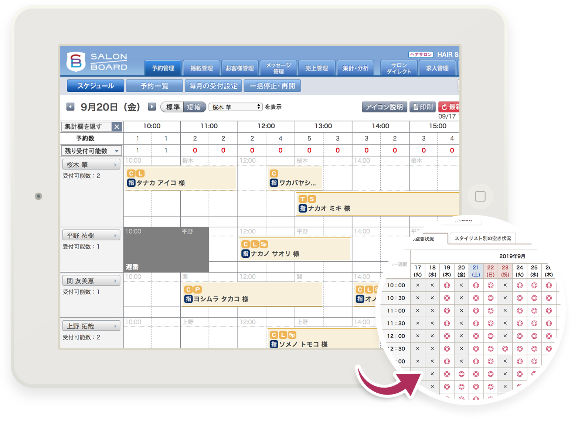The width and height of the screenshot is (578, 423).
Task: Open the 残り受付可能数 dropdown
Action: point(92,150)
